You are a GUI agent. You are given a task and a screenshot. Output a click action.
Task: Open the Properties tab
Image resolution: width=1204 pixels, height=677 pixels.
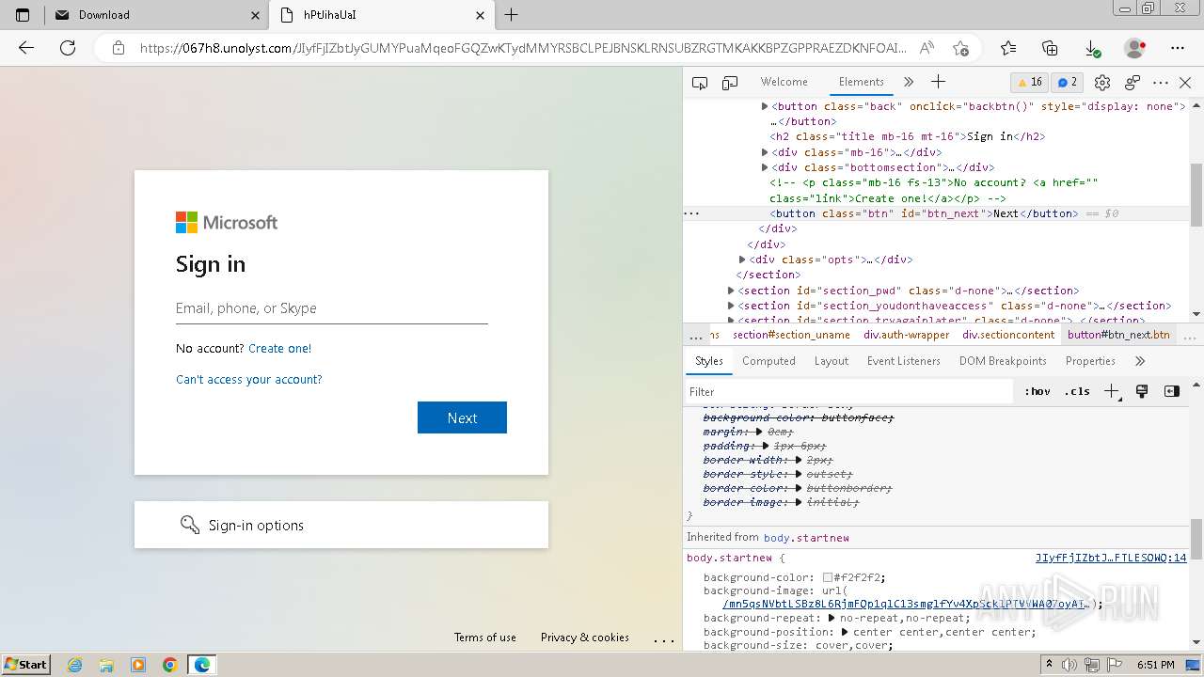point(1090,361)
